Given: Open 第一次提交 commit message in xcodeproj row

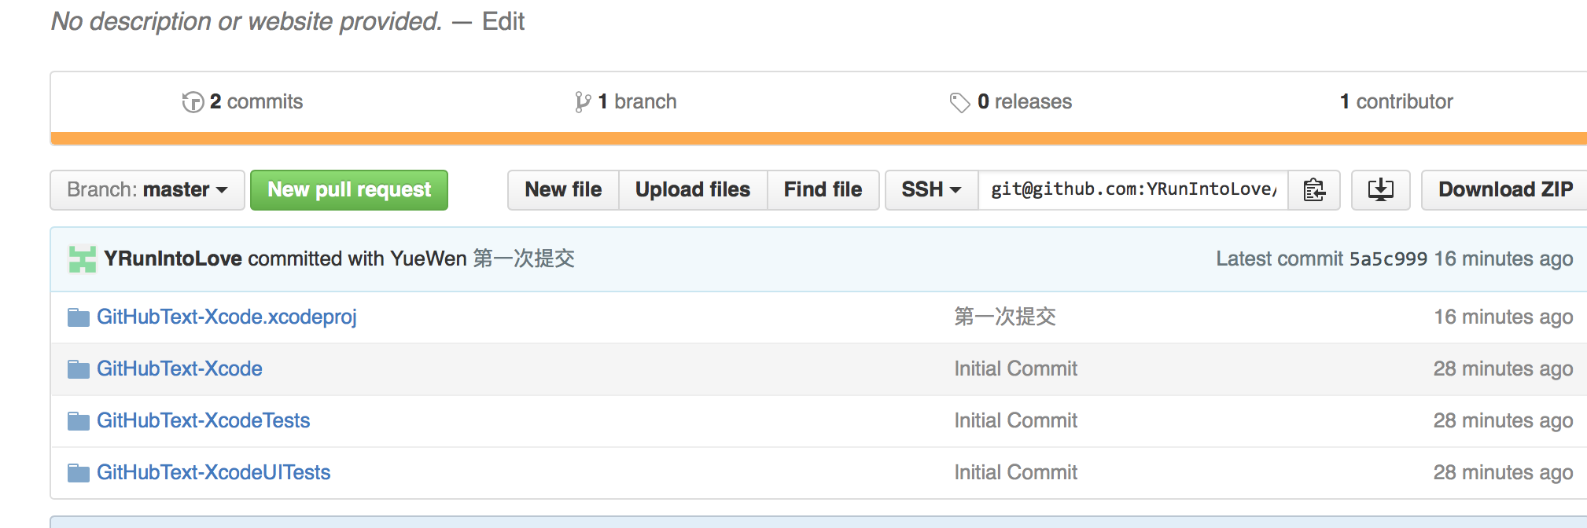Looking at the screenshot, I should [x=1005, y=317].
